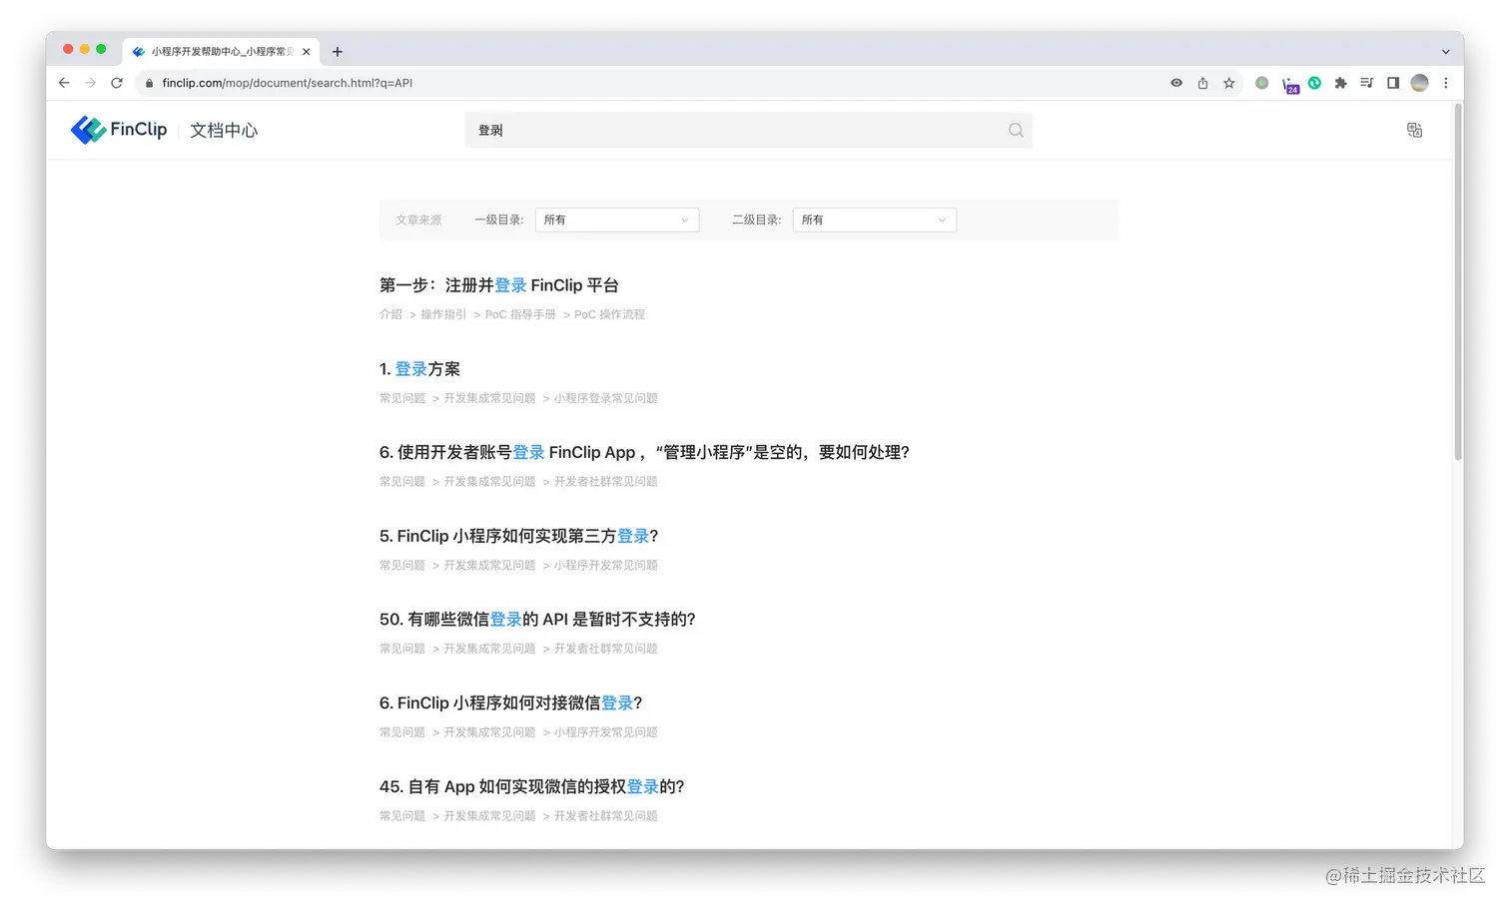Click breadcrumb 操作指引

click(x=443, y=314)
